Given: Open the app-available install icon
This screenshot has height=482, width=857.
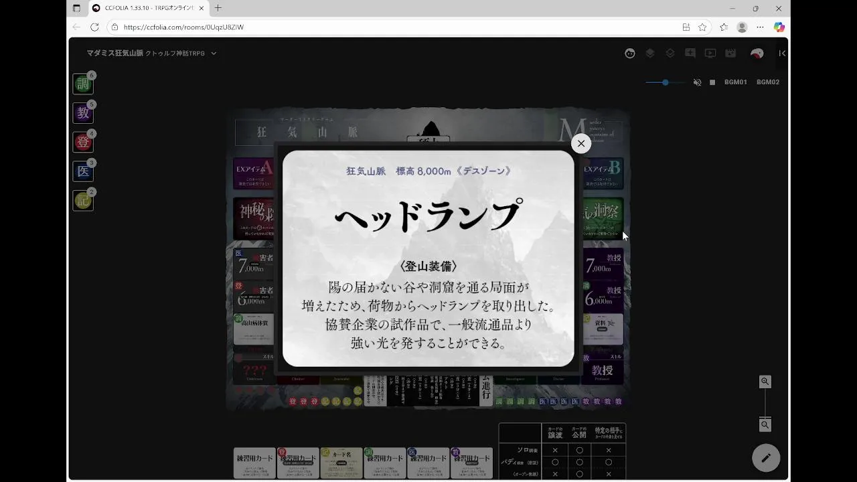Looking at the screenshot, I should coord(686,27).
